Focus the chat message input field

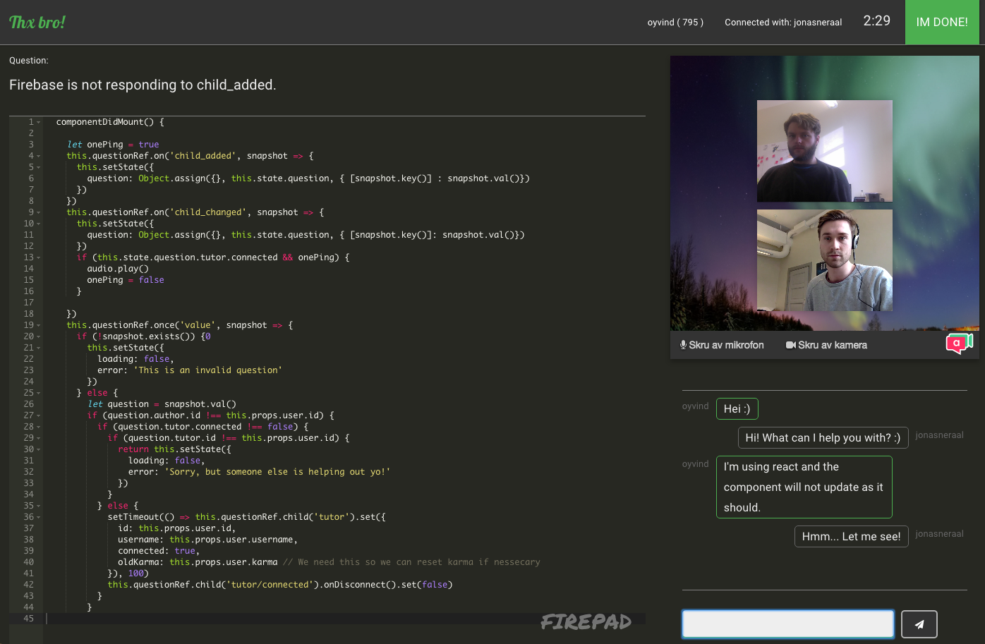click(788, 624)
